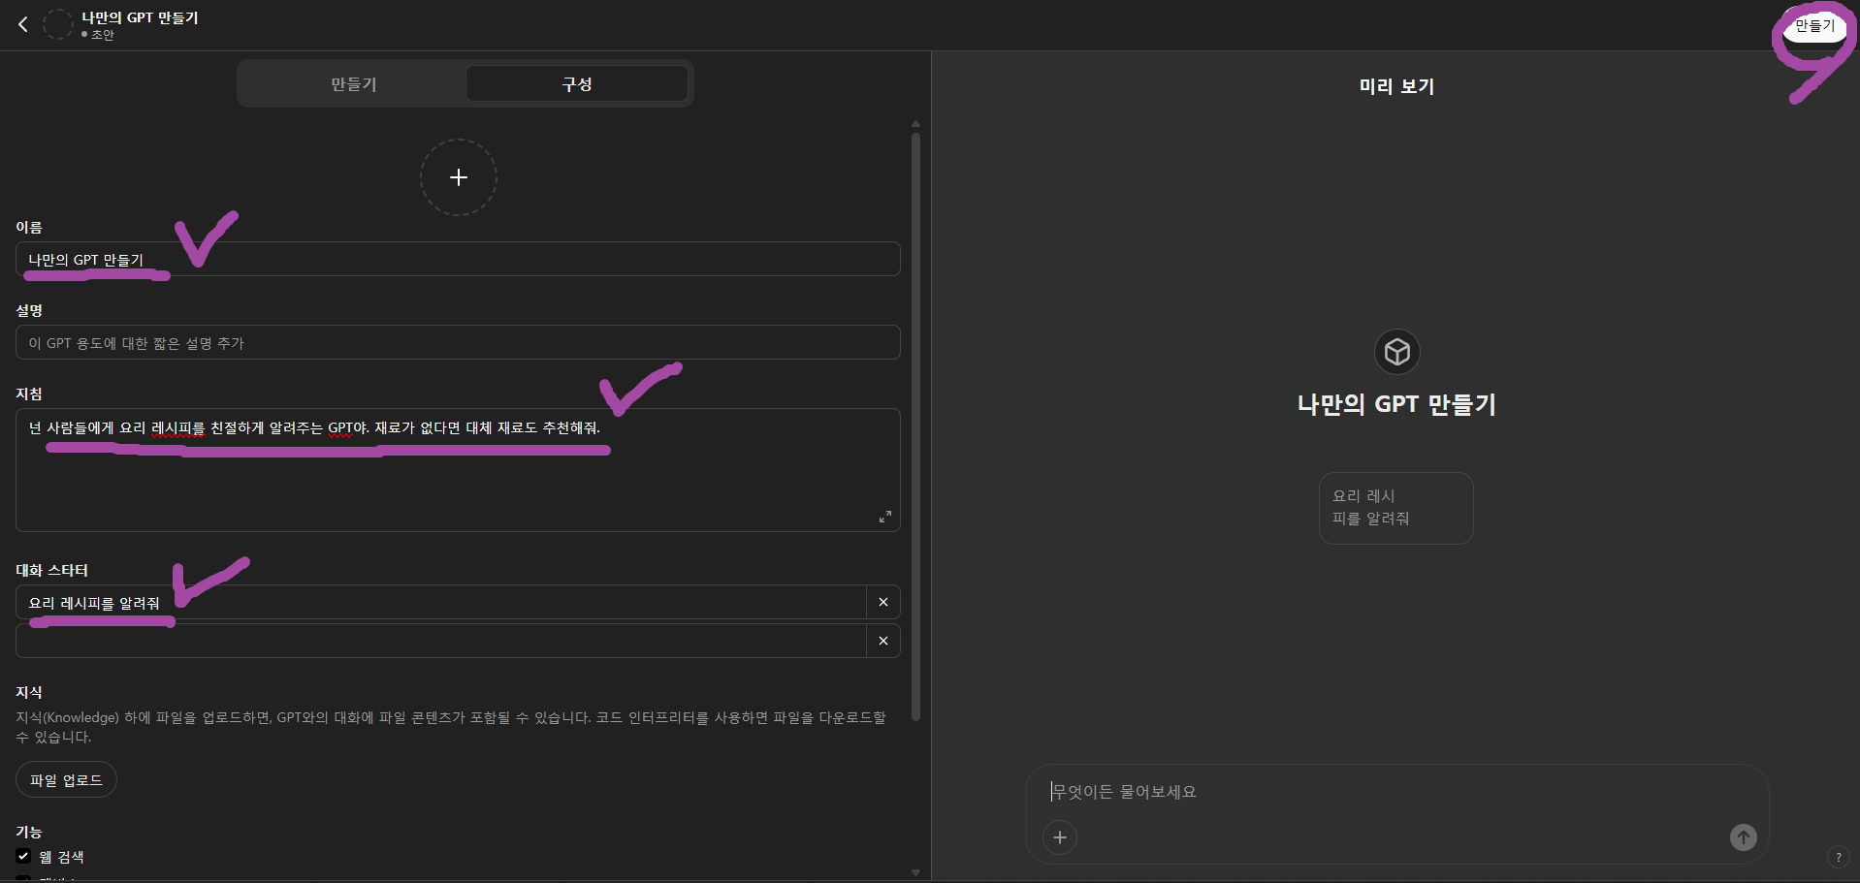The width and height of the screenshot is (1860, 883).
Task: Send the preview message with arrow button
Action: click(1744, 837)
